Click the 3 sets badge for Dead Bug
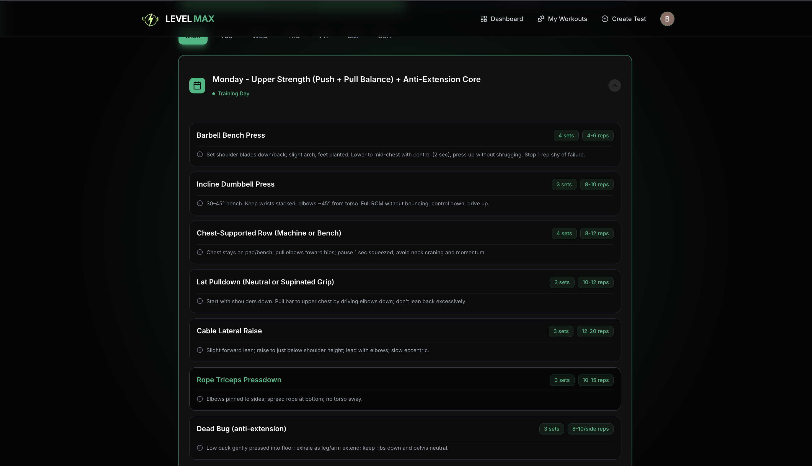The image size is (812, 466). pos(552,429)
